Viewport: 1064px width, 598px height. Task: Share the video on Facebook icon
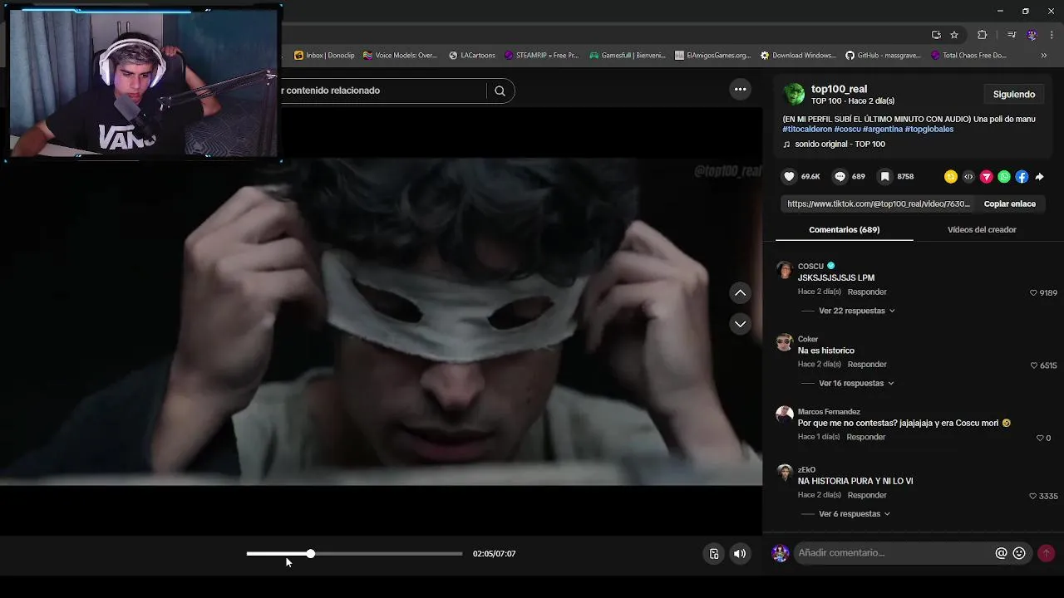coord(1022,177)
